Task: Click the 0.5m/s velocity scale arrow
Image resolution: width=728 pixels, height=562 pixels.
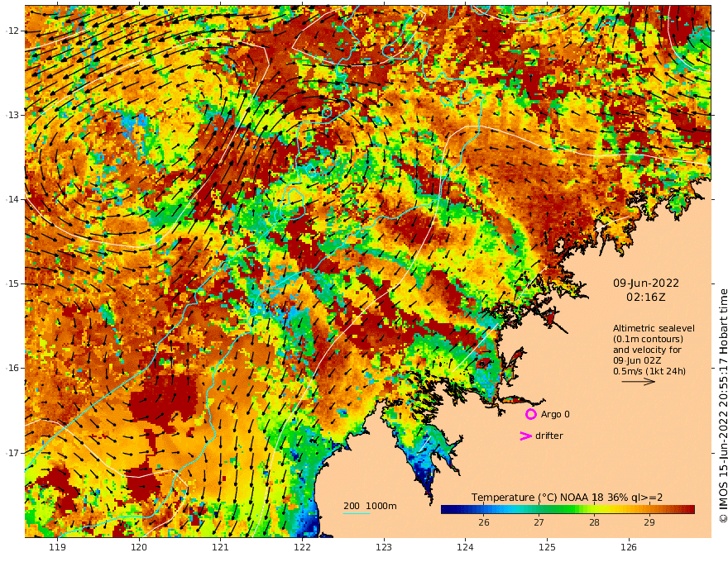Action: point(639,382)
